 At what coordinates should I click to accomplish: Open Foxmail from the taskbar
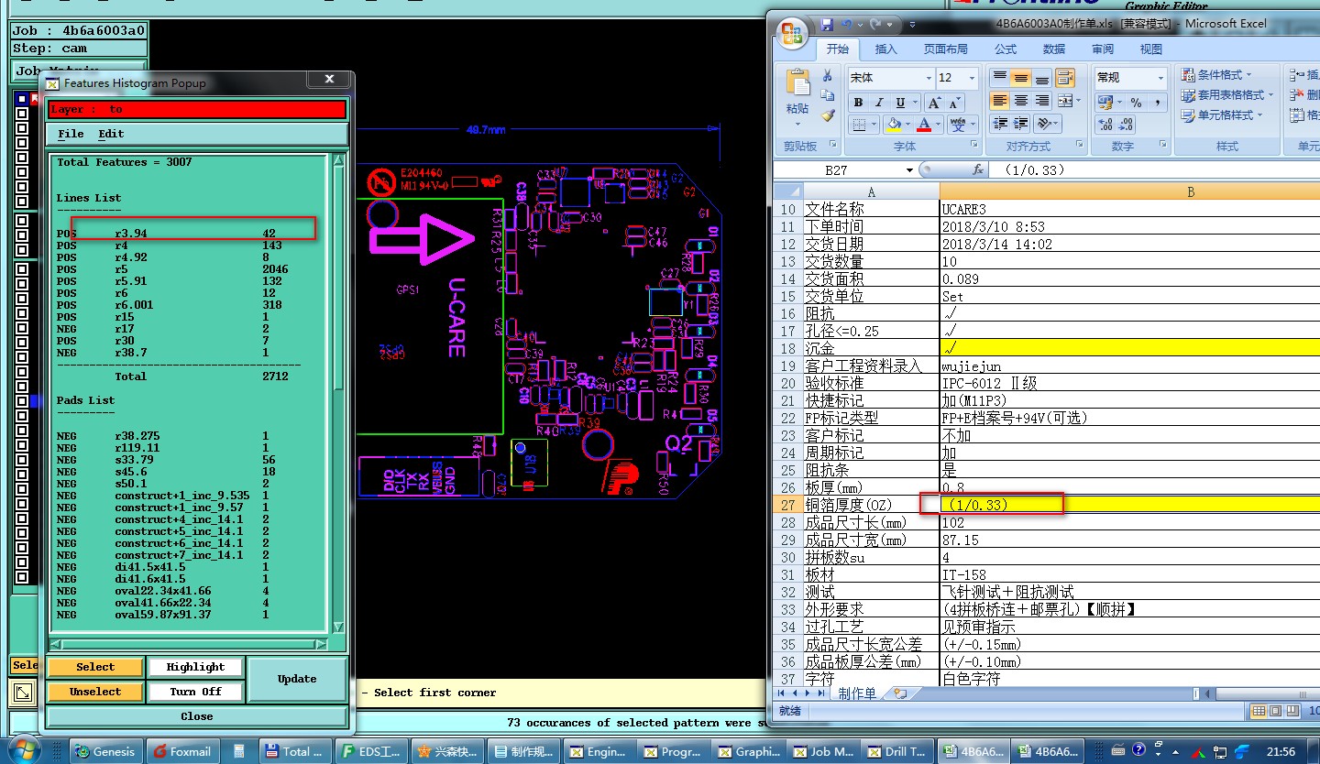point(183,751)
